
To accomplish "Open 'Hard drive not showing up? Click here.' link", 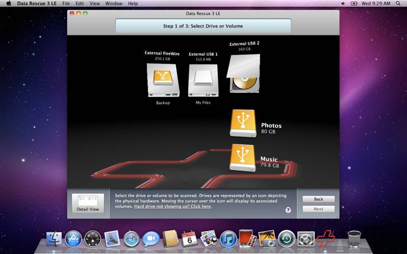I will click(173, 206).
